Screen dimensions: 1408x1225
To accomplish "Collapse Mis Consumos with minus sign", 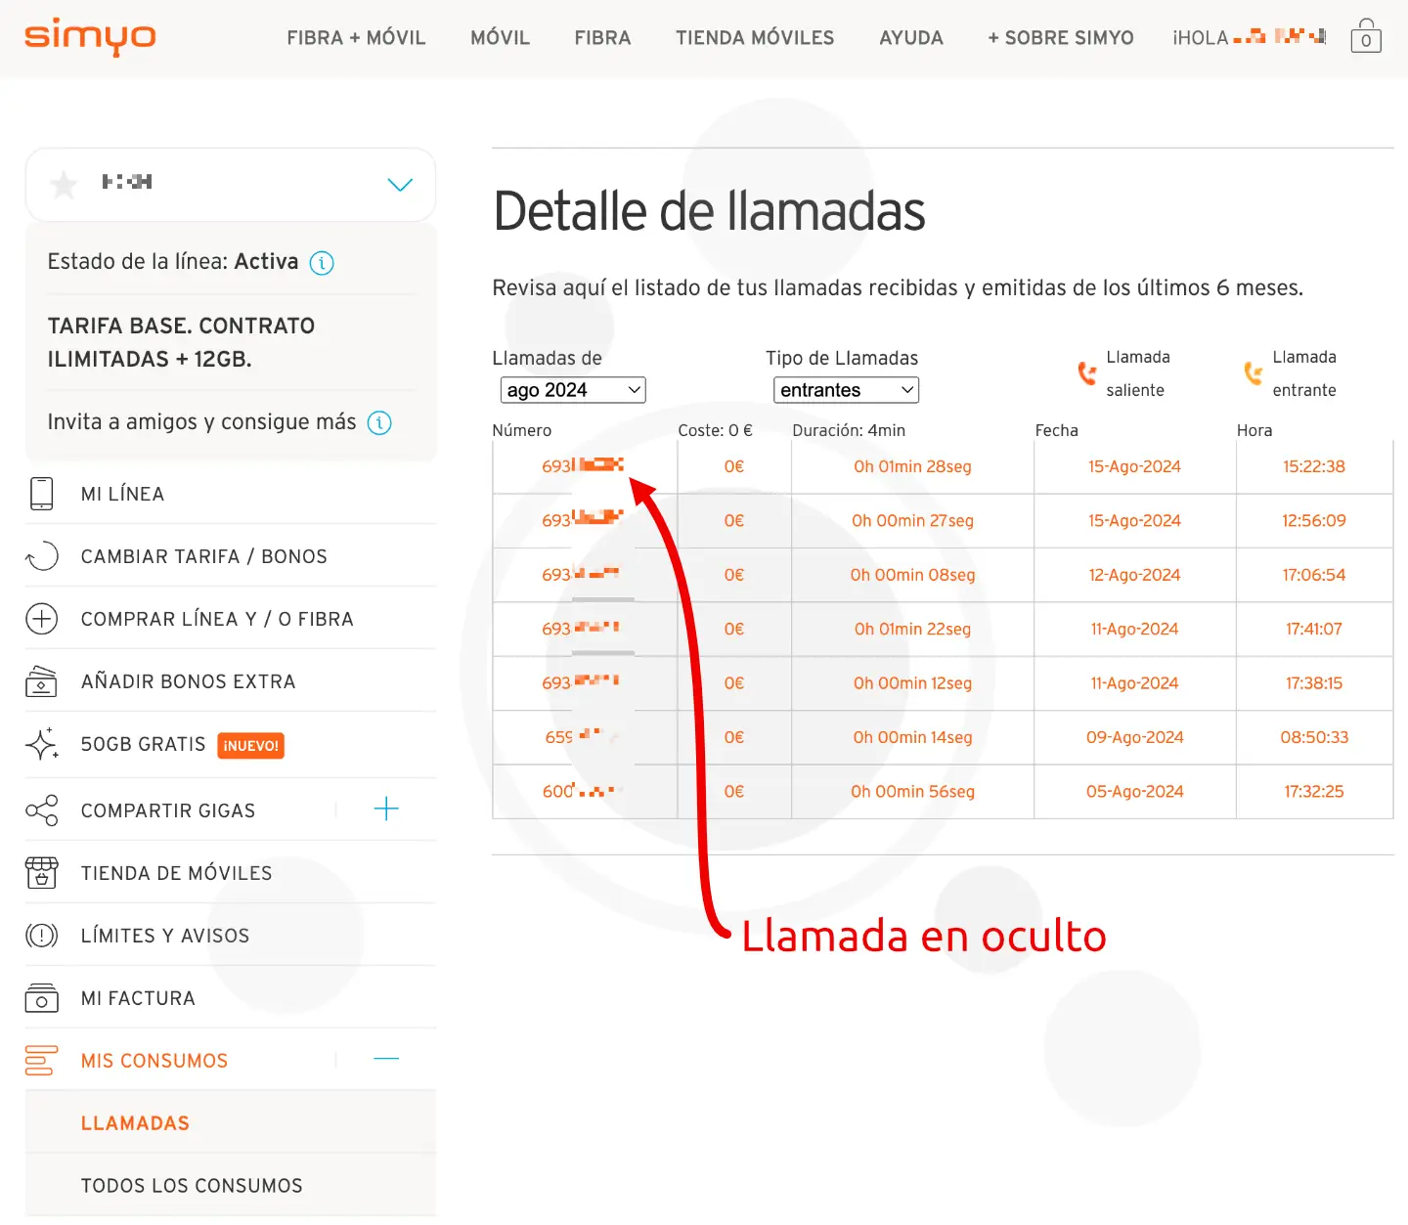I will point(386,1059).
